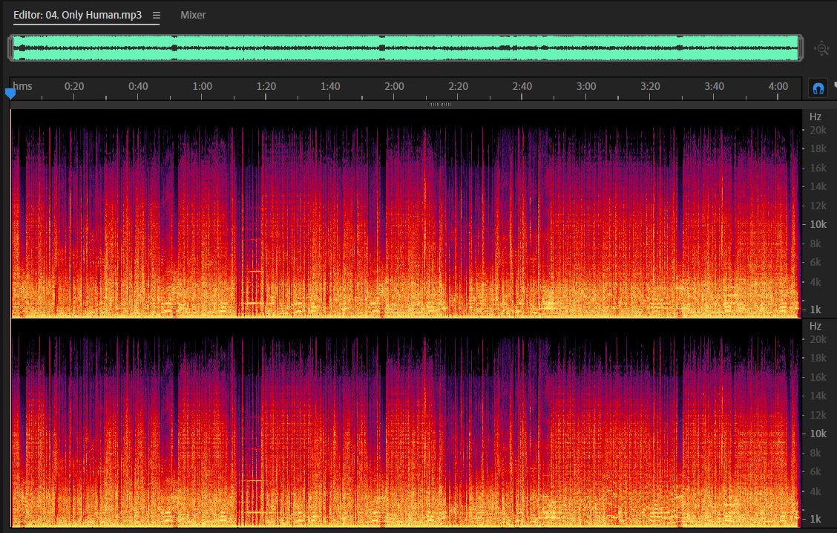Image resolution: width=837 pixels, height=533 pixels.
Task: Click the 2:40 mark on the time ruler
Action: pos(522,86)
